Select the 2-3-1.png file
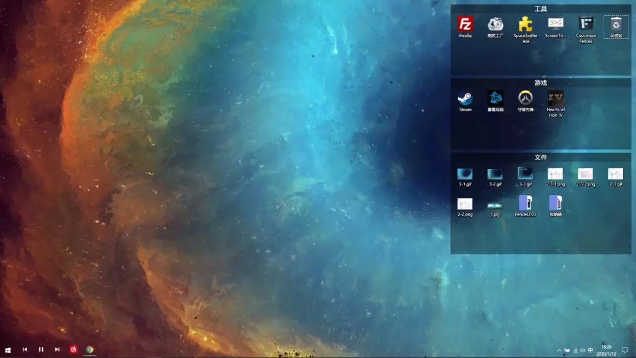 (555, 174)
